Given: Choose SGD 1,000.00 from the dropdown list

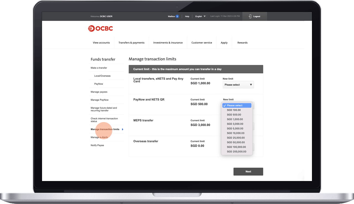Looking at the screenshot, I should [x=235, y=119].
